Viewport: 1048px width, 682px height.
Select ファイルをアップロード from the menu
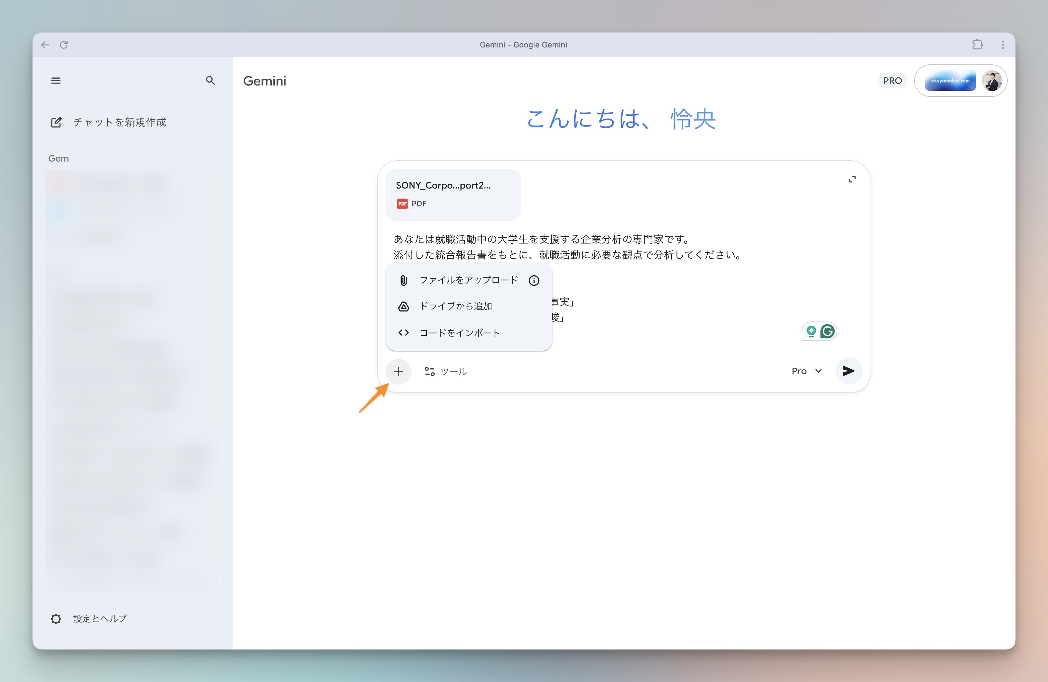468,280
